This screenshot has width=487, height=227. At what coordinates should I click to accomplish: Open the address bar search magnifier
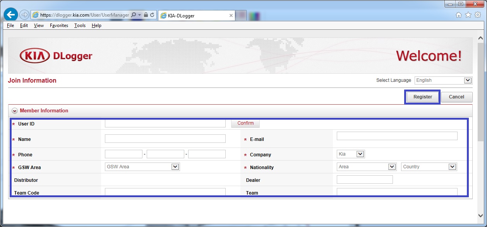134,15
